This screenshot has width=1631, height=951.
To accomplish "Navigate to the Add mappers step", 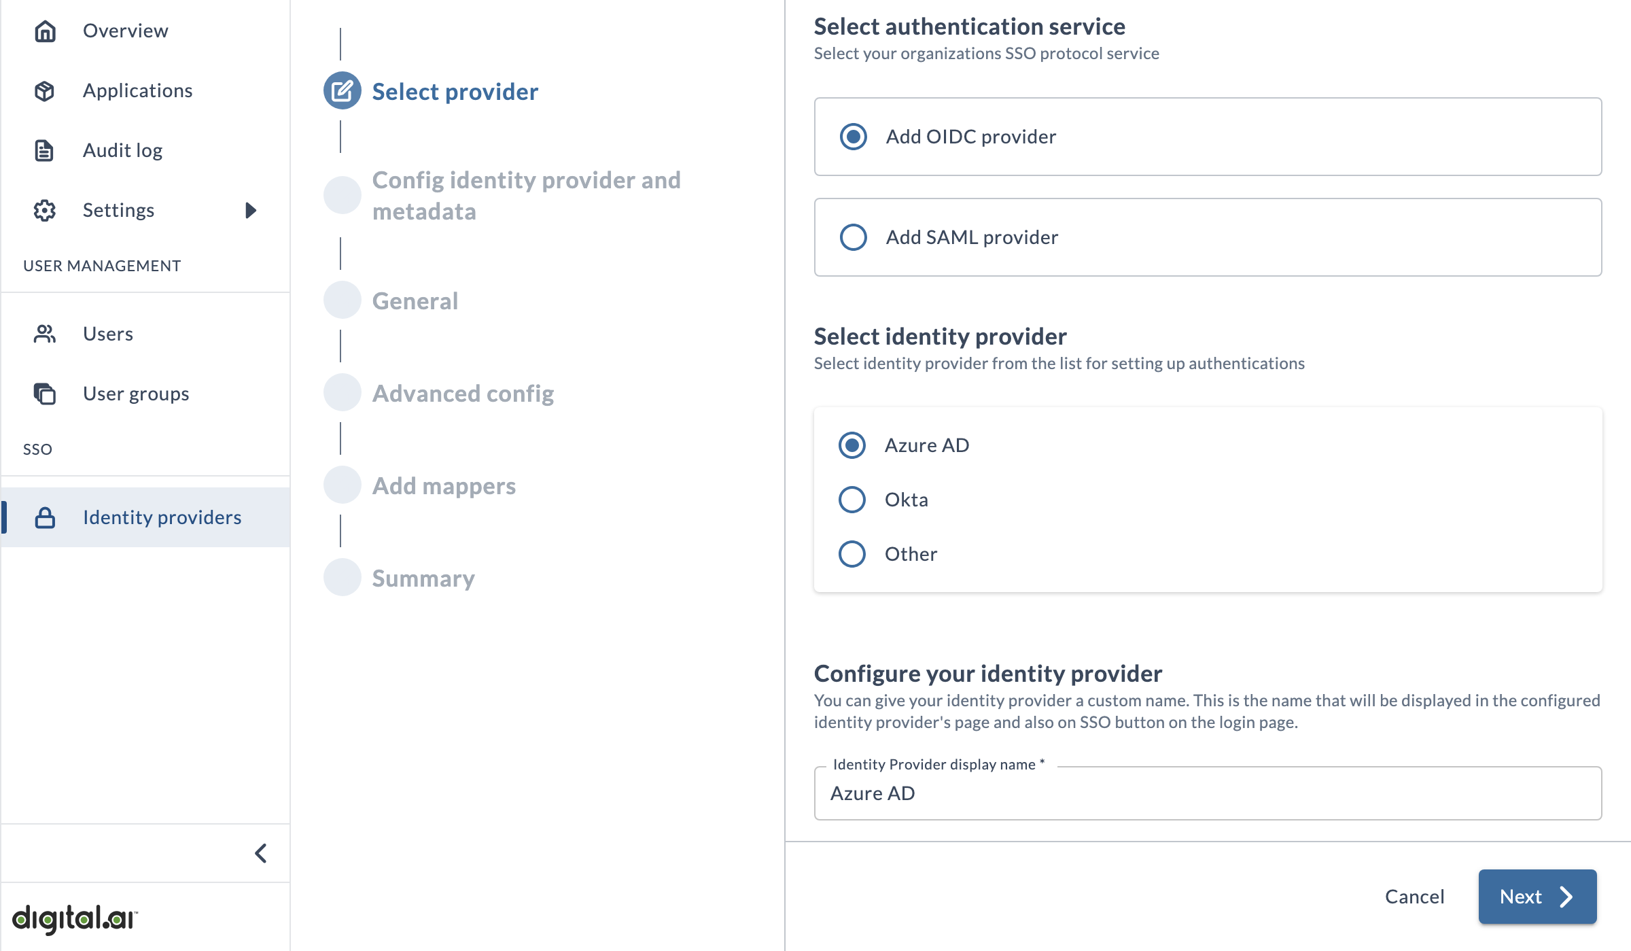I will [x=445, y=485].
